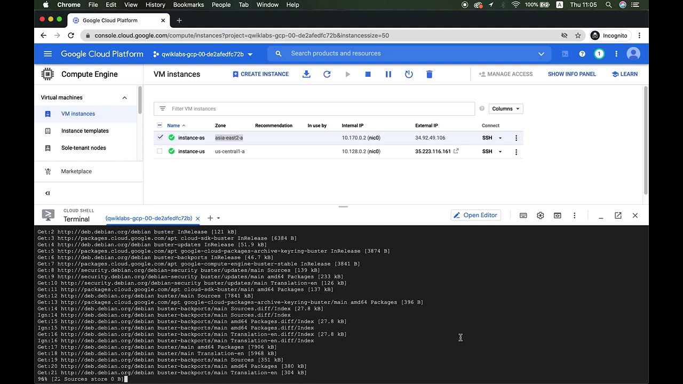
Task: Open more actions menu for instance-as
Action: [516, 138]
